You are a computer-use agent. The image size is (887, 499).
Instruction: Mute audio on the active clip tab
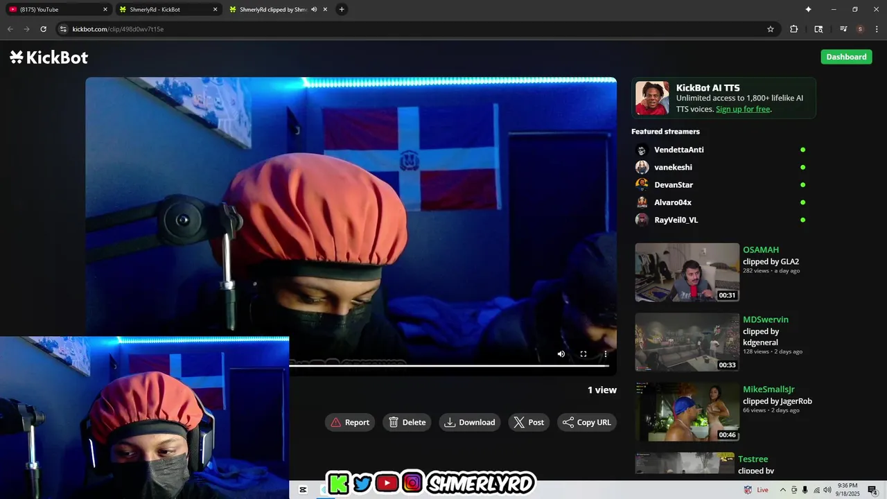(x=314, y=10)
